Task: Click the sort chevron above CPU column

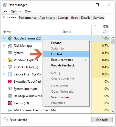Action: 95,26
